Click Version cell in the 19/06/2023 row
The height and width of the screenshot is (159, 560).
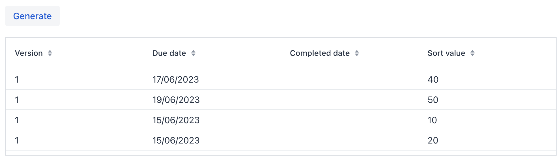click(17, 100)
